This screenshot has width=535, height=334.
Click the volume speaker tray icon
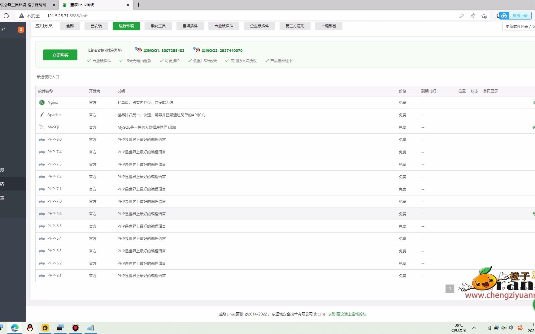(x=504, y=328)
